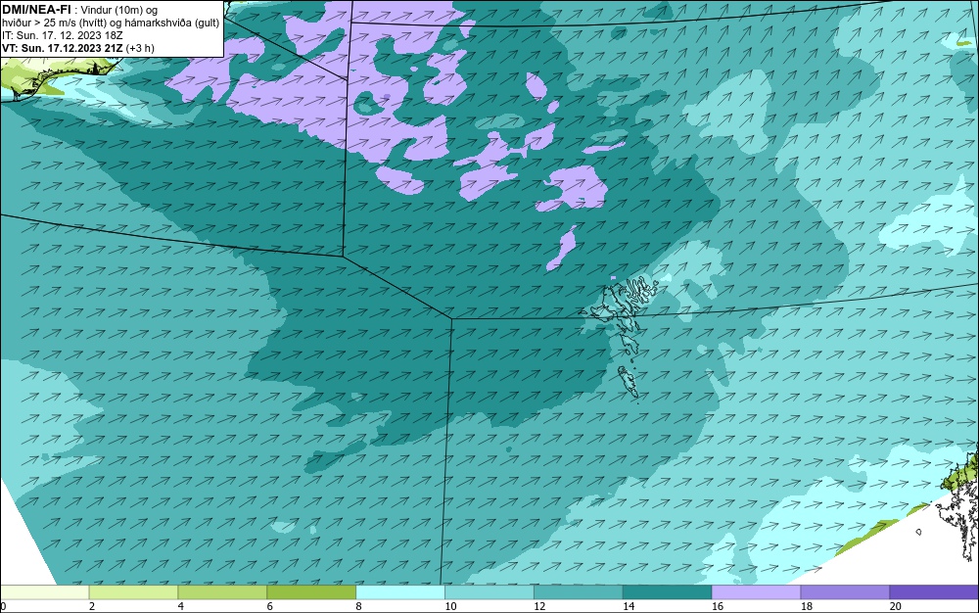Click the 6–8 m/s olive green legend swatch

pyautogui.click(x=311, y=591)
